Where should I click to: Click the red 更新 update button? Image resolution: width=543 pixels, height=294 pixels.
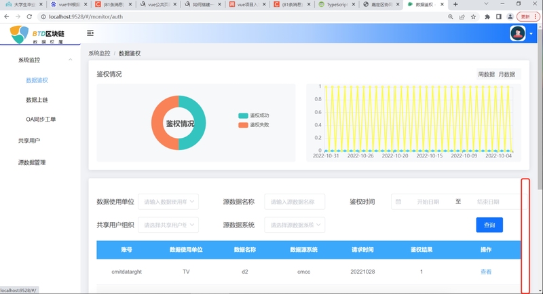(x=528, y=16)
